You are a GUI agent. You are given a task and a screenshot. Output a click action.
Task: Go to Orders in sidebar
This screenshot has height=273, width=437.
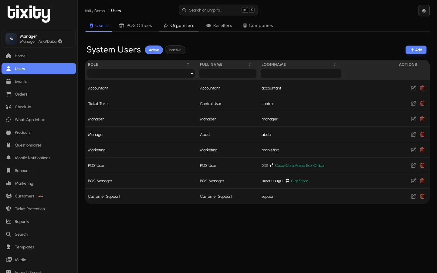[x=39, y=94]
